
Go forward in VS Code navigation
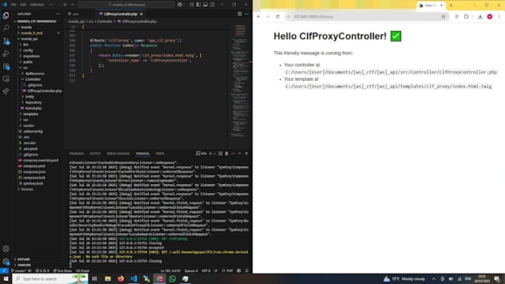click(72, 4)
